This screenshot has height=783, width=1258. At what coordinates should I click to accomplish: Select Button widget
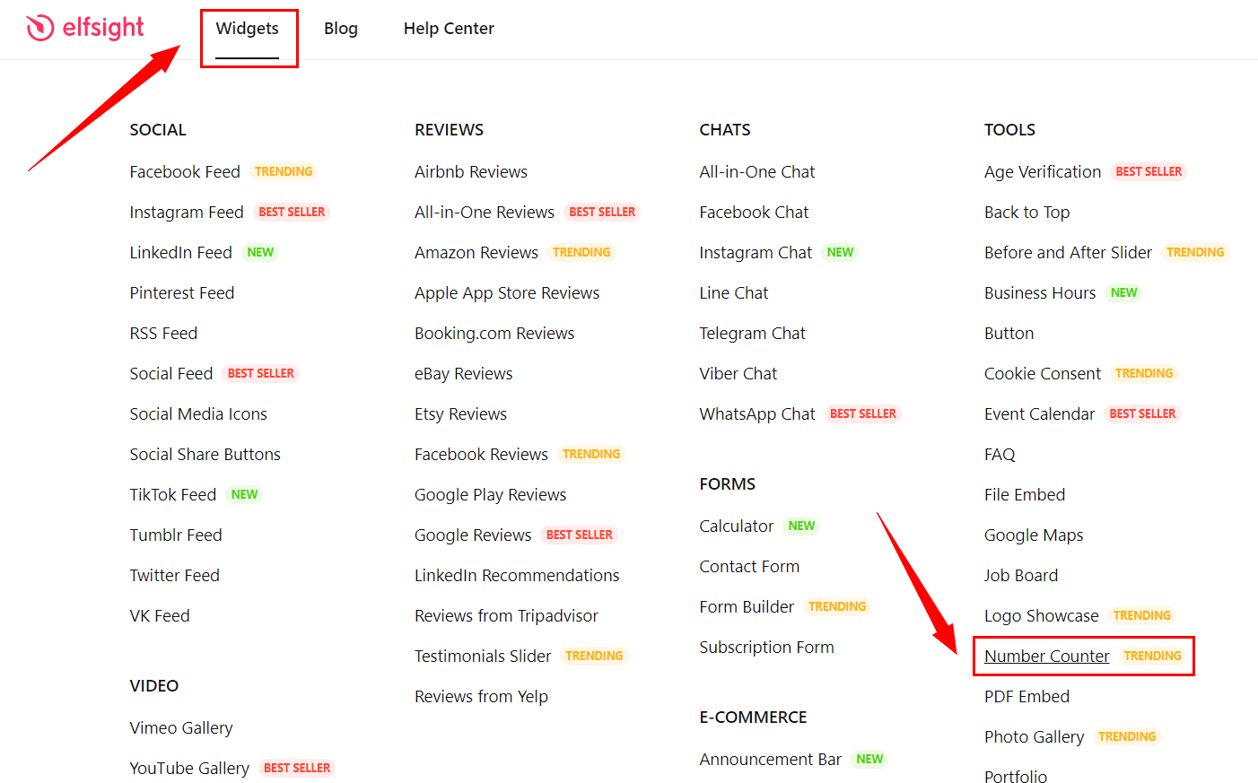tap(1009, 333)
